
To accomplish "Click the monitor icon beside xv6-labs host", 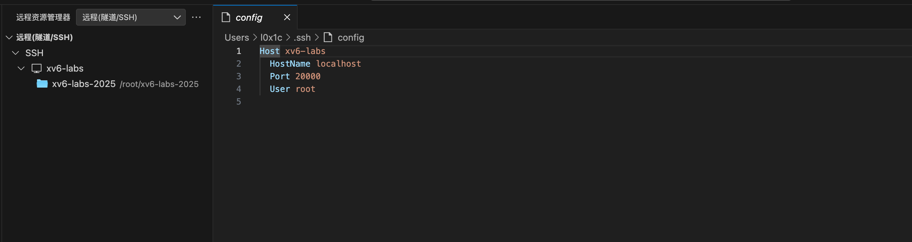I will 37,68.
